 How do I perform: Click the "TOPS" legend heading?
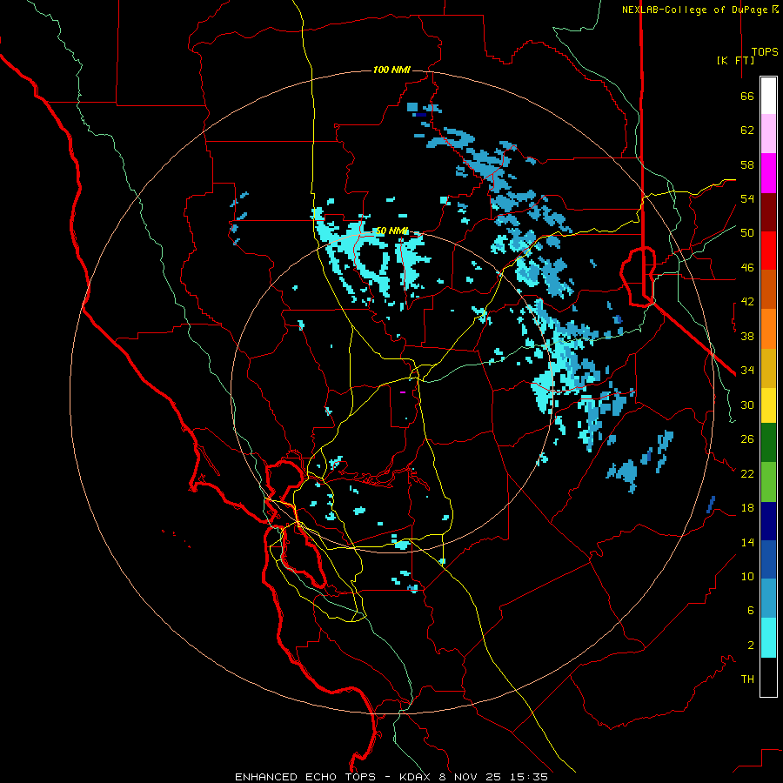click(x=765, y=52)
